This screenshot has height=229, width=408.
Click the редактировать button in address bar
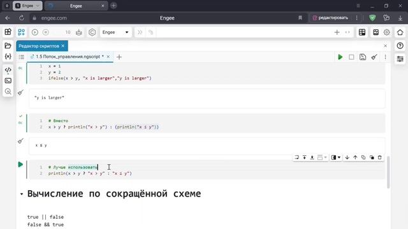point(330,18)
